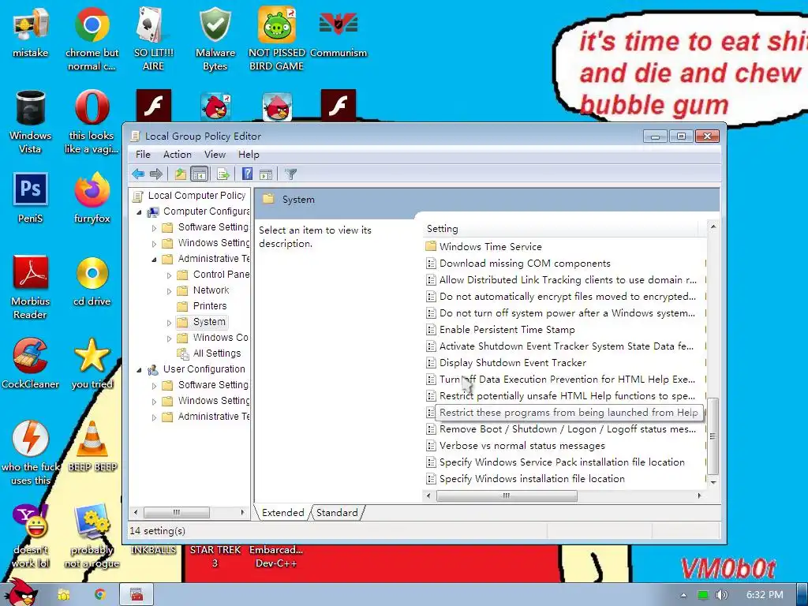Screen dimensions: 808x606
Task: Open the File menu
Action: [143, 154]
